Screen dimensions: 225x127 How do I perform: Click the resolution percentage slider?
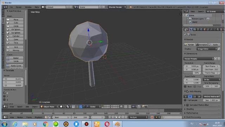tap(192, 73)
